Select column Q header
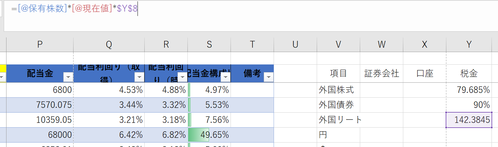 [x=109, y=45]
